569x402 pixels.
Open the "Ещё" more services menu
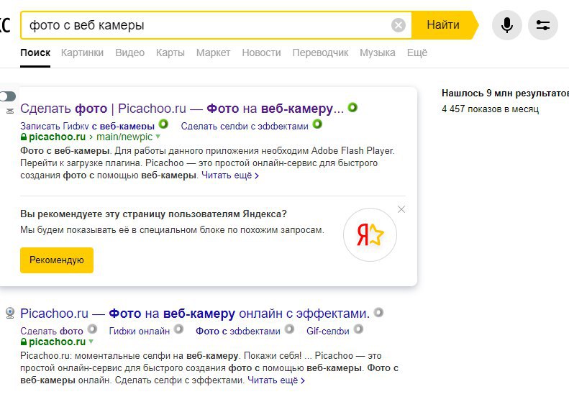tap(417, 52)
